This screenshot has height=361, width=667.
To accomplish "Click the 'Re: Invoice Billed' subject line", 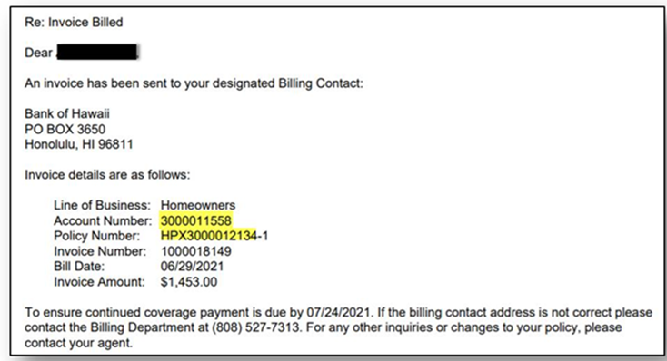I will 74,22.
